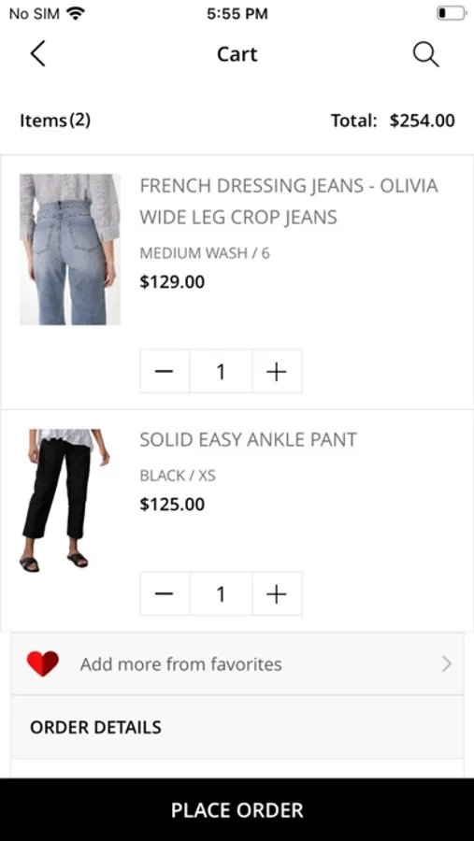The image size is (474, 841).
Task: Tap the cart Total $254.00 amount
Action: tap(423, 121)
